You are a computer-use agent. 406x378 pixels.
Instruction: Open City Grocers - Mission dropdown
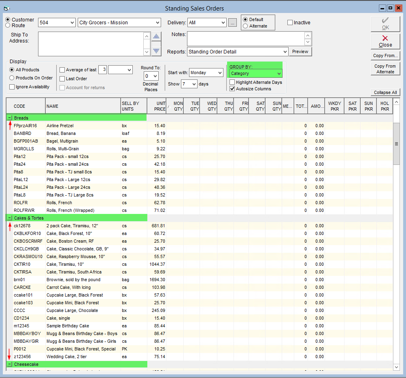(157, 23)
